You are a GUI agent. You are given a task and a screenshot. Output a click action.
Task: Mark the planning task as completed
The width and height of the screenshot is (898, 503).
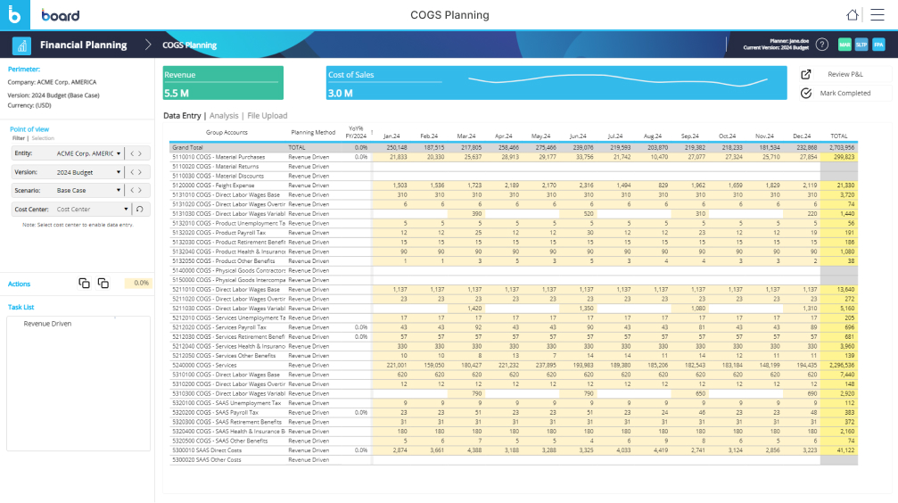844,93
